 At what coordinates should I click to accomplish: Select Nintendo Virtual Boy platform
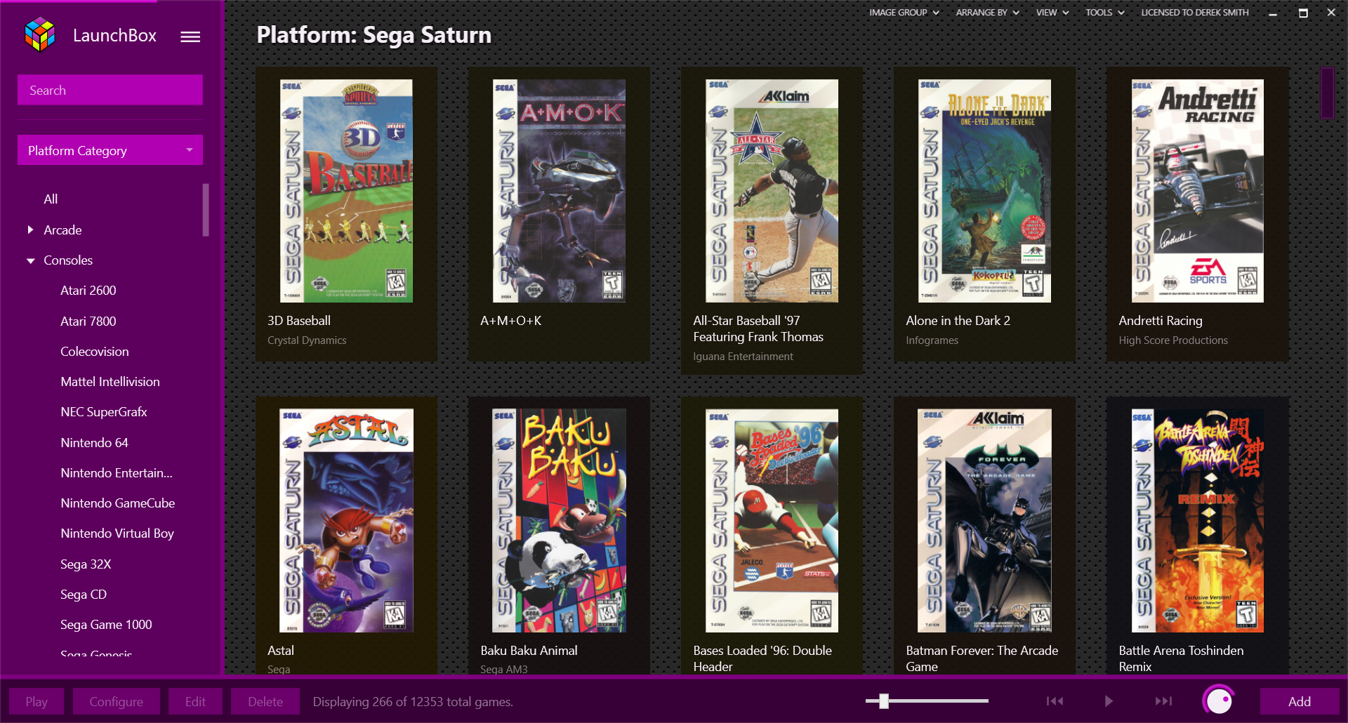coord(117,533)
